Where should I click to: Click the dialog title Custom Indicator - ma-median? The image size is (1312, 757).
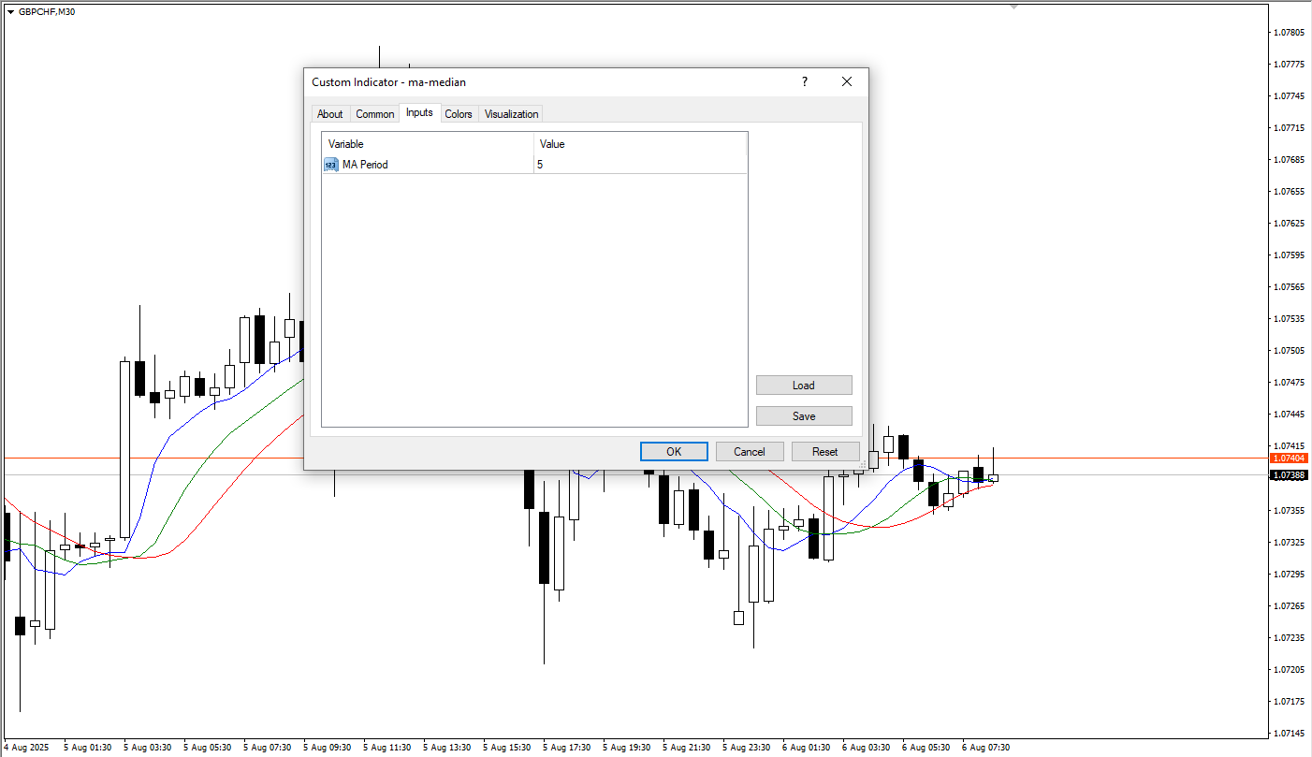coord(388,82)
